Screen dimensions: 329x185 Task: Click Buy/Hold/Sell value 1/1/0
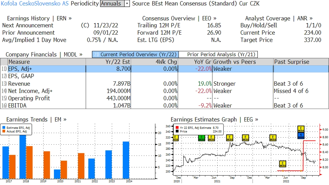(314, 25)
